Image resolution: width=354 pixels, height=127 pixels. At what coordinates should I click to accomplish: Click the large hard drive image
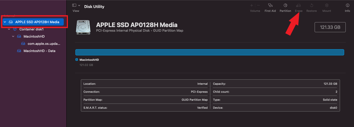[x=83, y=28]
